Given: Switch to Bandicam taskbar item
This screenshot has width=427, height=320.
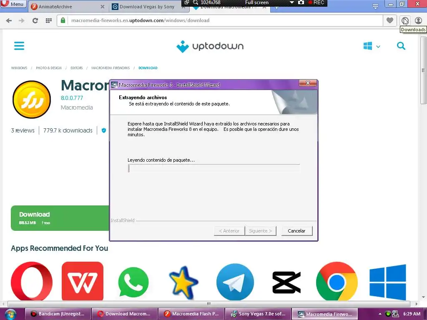Looking at the screenshot, I should pos(58,314).
